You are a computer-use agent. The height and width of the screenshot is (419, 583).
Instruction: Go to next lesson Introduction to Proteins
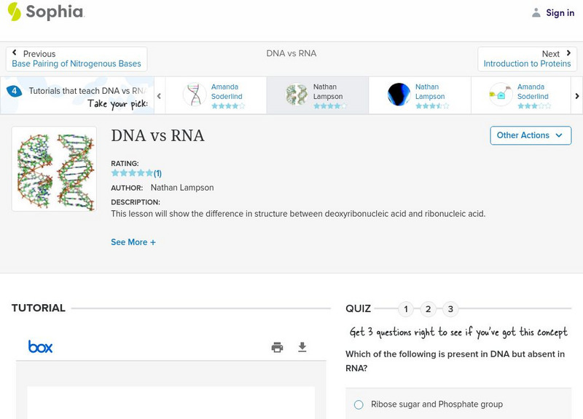527,59
